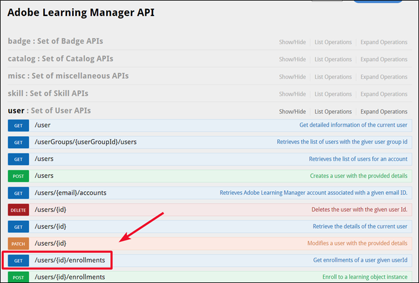Viewport: 419px width, 283px height.
Task: Click GET badge for /userGroups/{userGroupId}/users
Action: (18, 143)
